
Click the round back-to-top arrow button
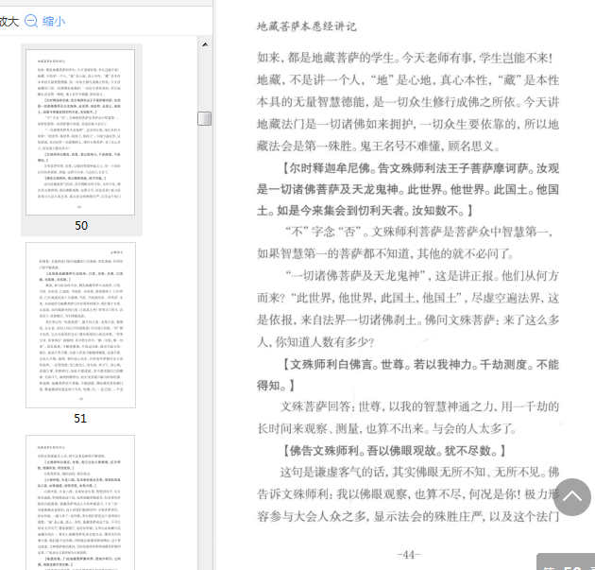[571, 496]
